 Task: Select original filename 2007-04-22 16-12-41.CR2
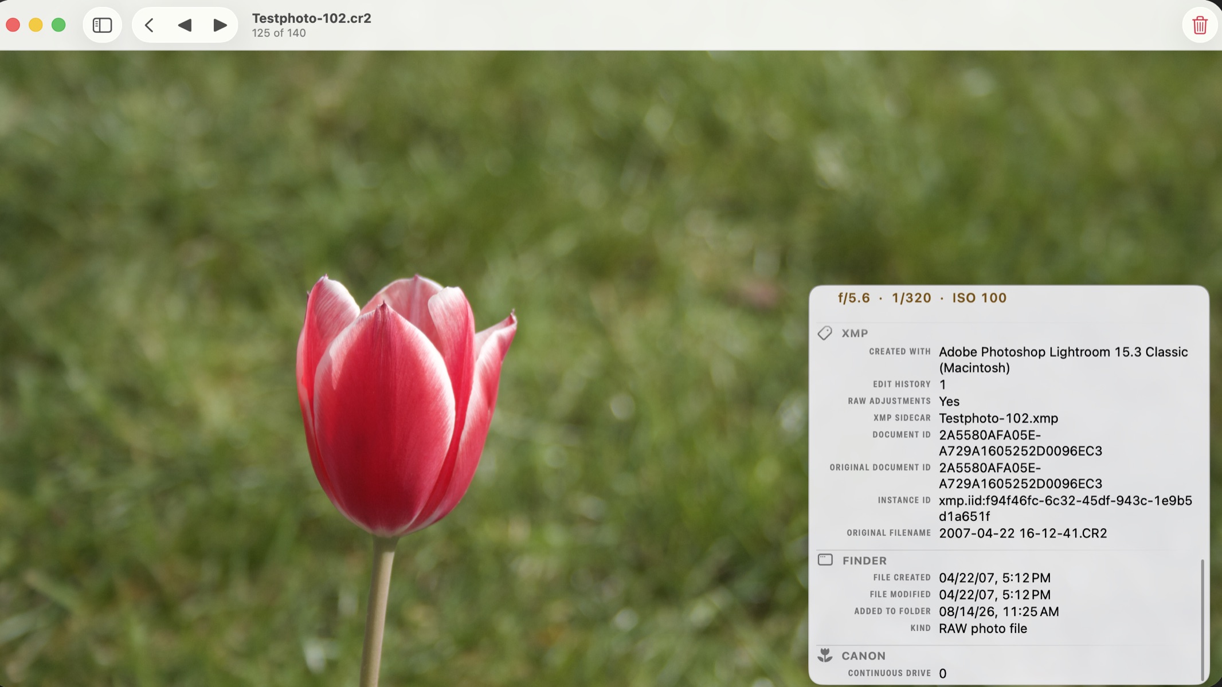pyautogui.click(x=1023, y=533)
